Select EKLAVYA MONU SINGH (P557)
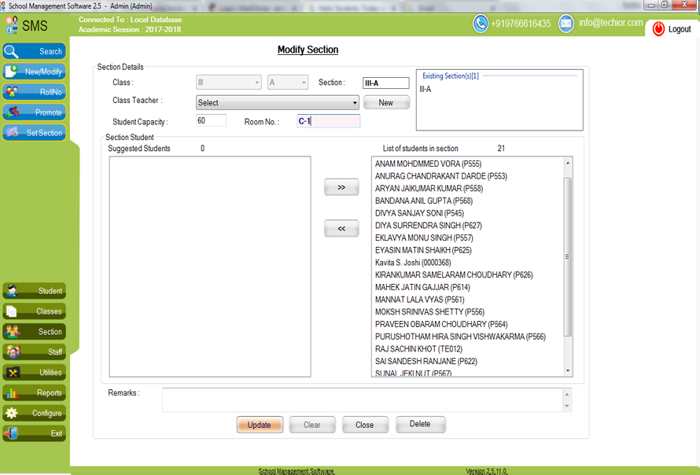Screen dimensions: 700x475 click(424, 238)
